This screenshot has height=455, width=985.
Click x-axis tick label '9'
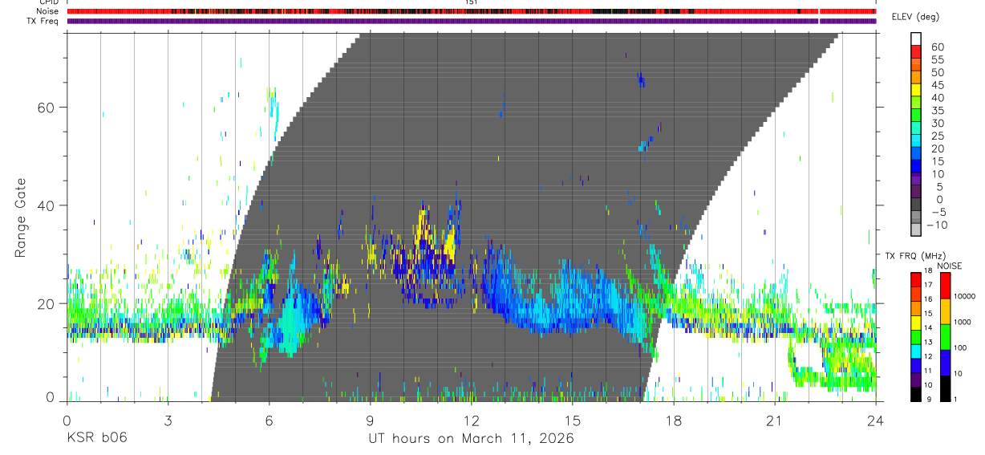(370, 420)
